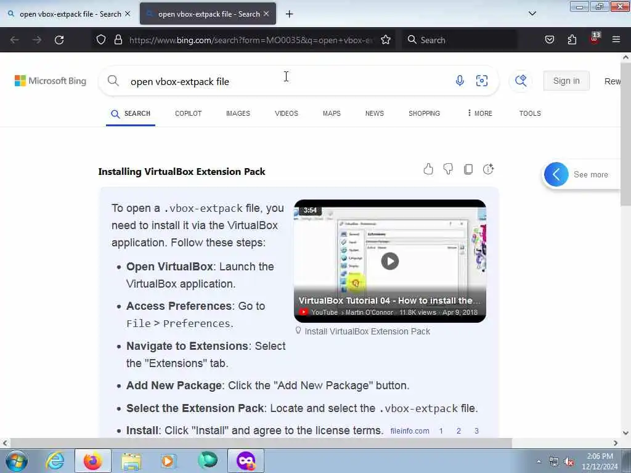The width and height of the screenshot is (631, 473).
Task: Open the Save to Pocket icon
Action: 549,40
